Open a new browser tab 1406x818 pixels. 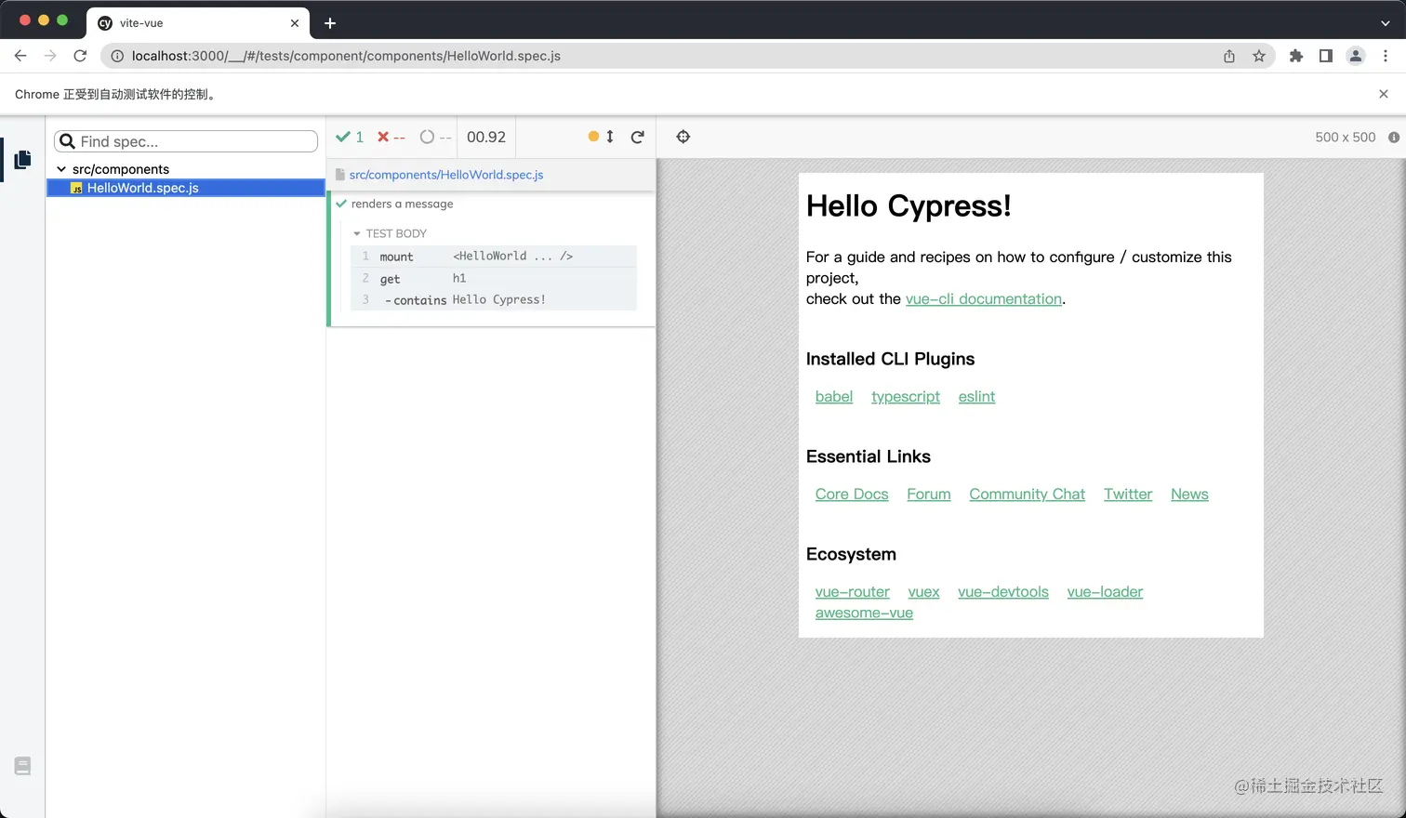coord(330,23)
